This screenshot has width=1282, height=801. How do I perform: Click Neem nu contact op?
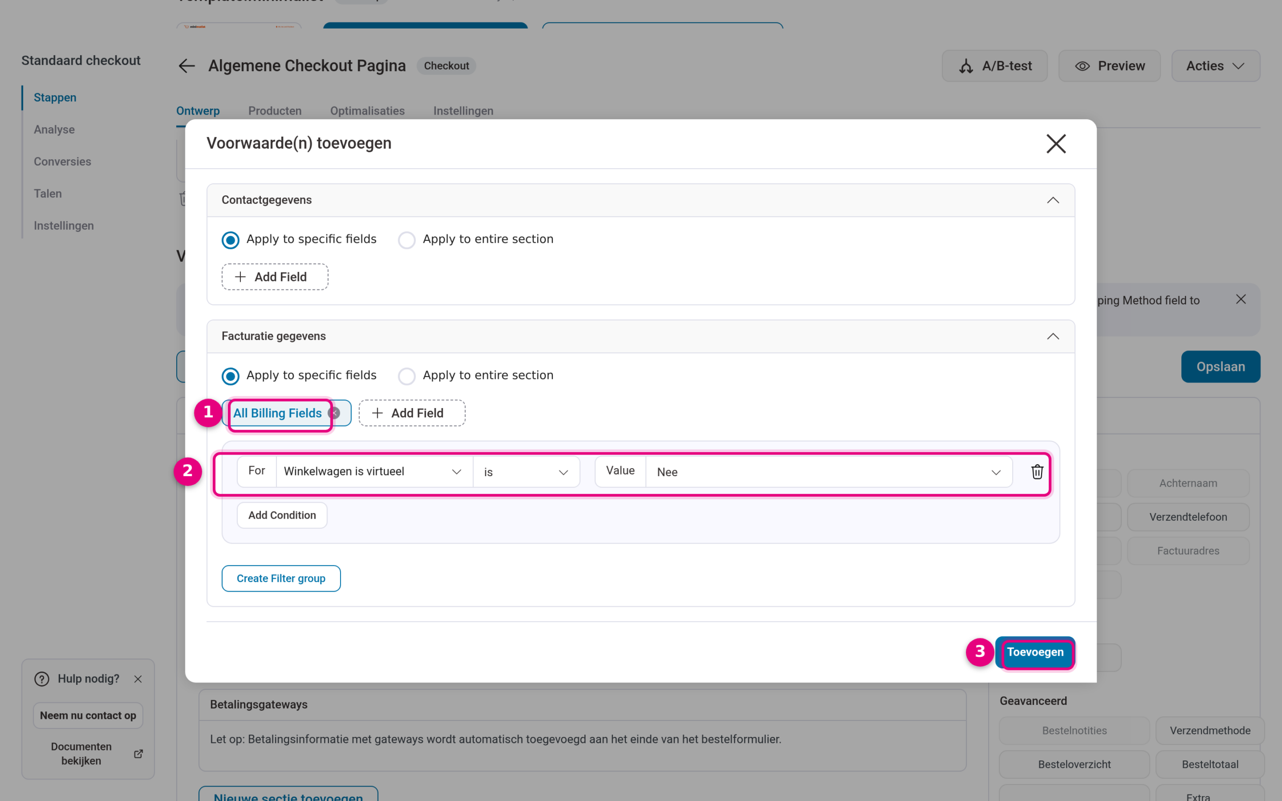point(88,715)
